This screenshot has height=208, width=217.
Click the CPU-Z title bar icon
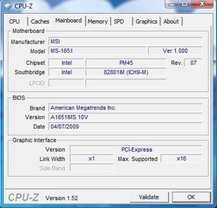click(8, 6)
